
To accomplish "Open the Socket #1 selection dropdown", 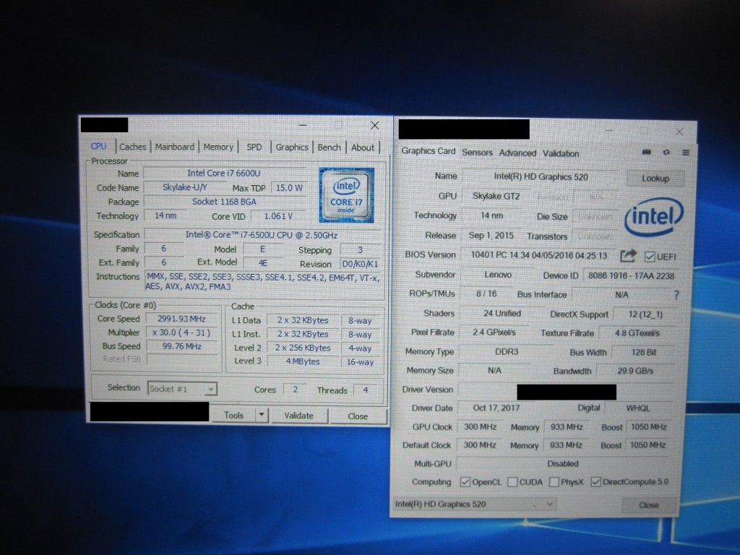I will point(182,389).
